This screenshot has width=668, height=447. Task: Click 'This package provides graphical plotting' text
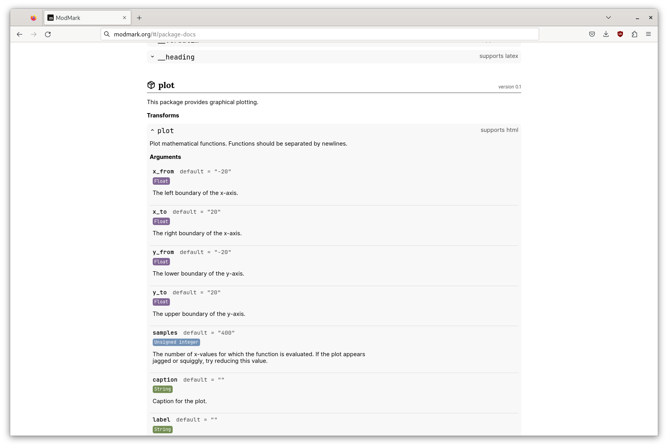[x=202, y=102]
